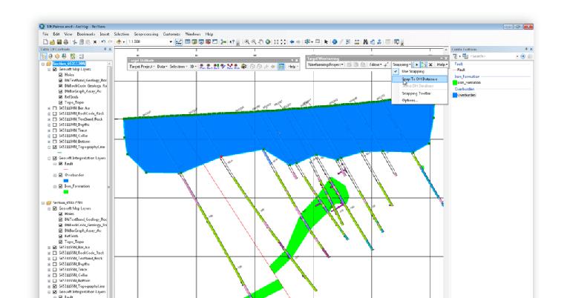Screen dimensions: 570x298
Task: Open the Bookmarks menu
Action: point(86,34)
